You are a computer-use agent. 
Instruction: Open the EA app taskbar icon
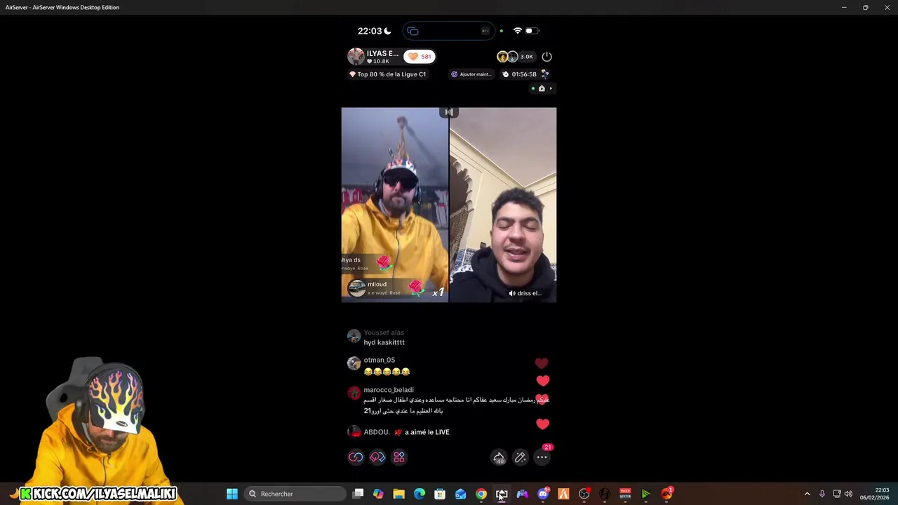pos(666,494)
